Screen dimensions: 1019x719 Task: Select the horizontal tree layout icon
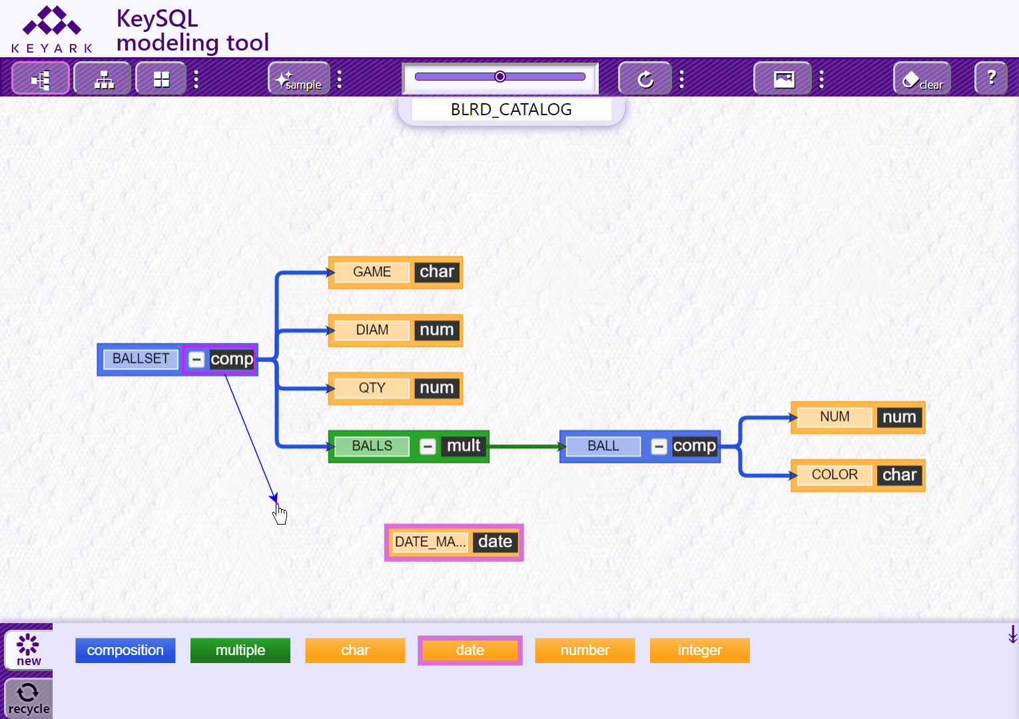(41, 79)
